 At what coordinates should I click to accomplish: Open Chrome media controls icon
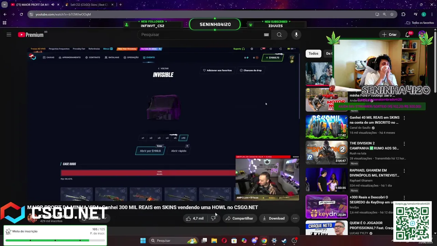pyautogui.click(x=415, y=14)
